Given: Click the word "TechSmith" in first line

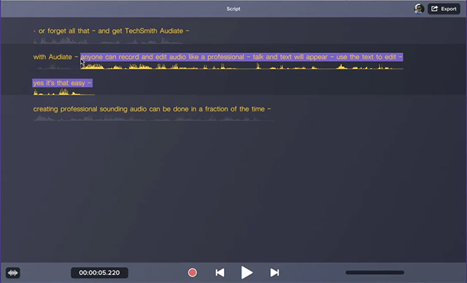Looking at the screenshot, I should coord(141,31).
